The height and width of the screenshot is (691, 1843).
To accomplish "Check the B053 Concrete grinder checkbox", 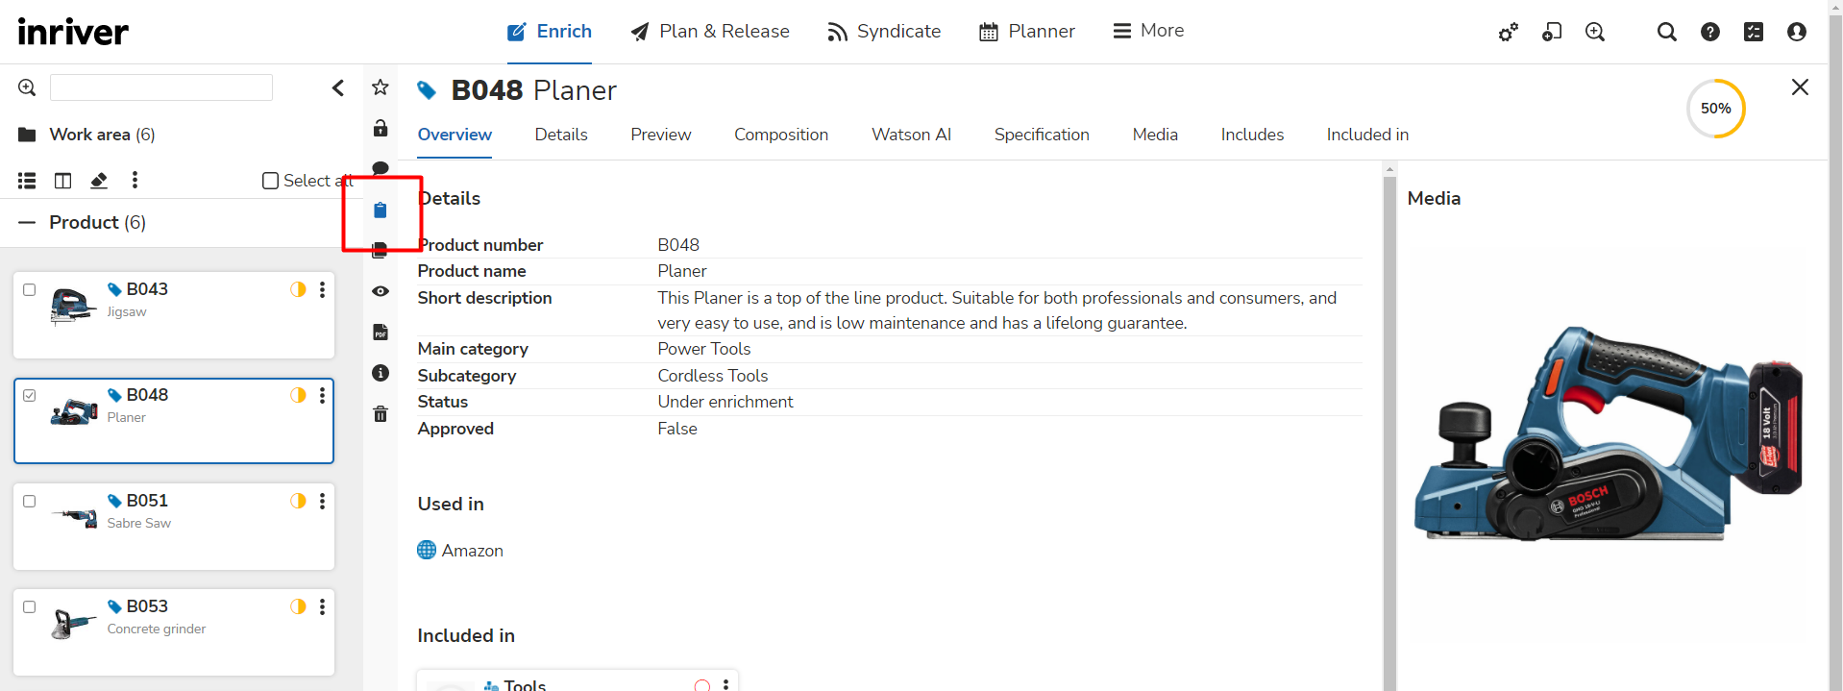I will 30,606.
